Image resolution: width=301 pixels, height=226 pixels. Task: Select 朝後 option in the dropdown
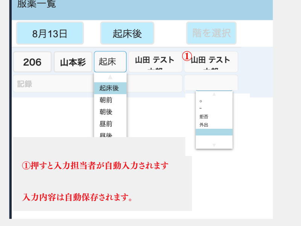(110, 112)
